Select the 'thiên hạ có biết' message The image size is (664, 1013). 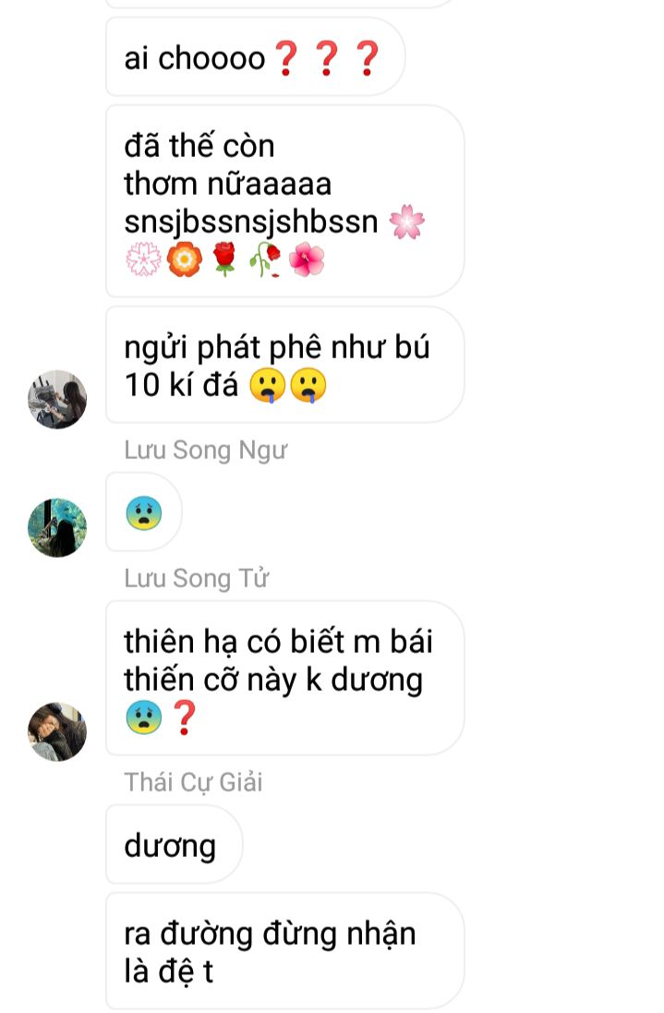pos(284,679)
